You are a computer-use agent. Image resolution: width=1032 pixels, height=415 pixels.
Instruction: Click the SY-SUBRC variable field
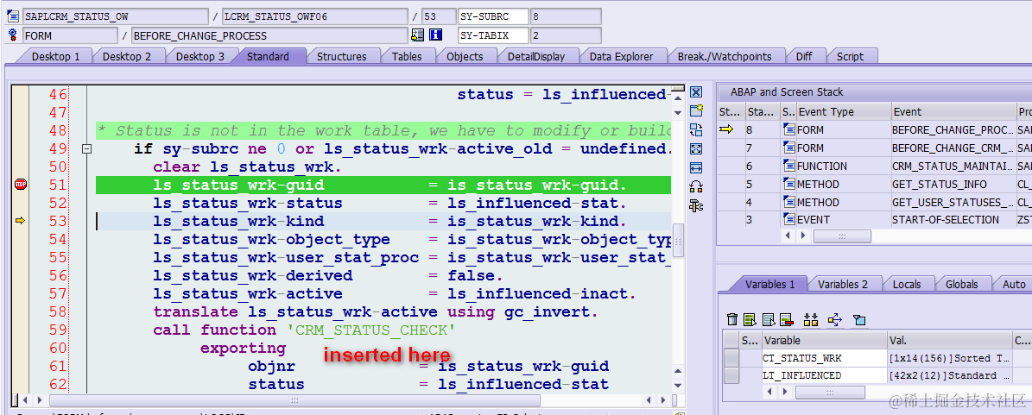pyautogui.click(x=493, y=16)
